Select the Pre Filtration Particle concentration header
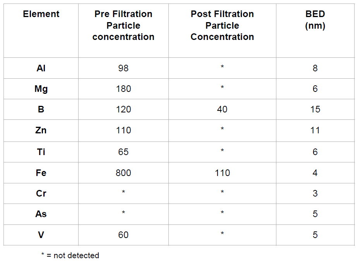Image resolution: width=360 pixels, height=264 pixels. [x=123, y=25]
